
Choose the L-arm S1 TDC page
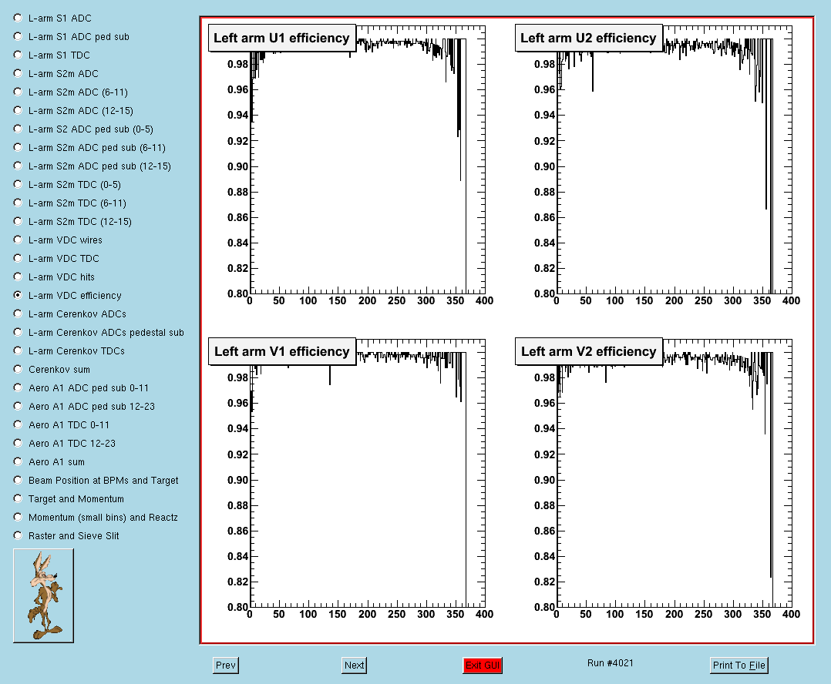click(x=18, y=55)
